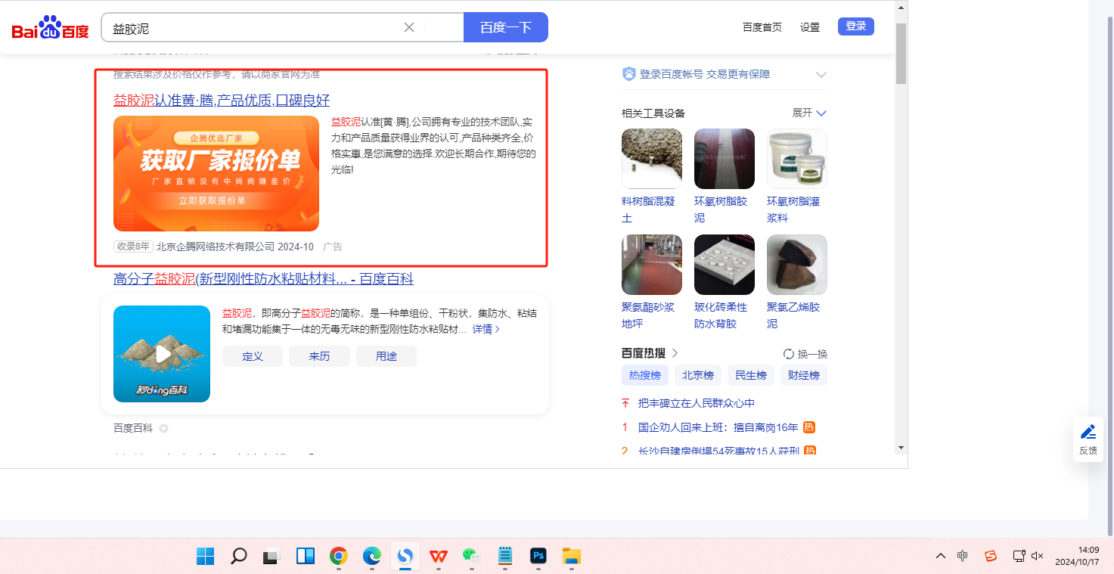Unmute the volume icon in the tray
Viewport: 1114px width, 574px height.
(1038, 556)
